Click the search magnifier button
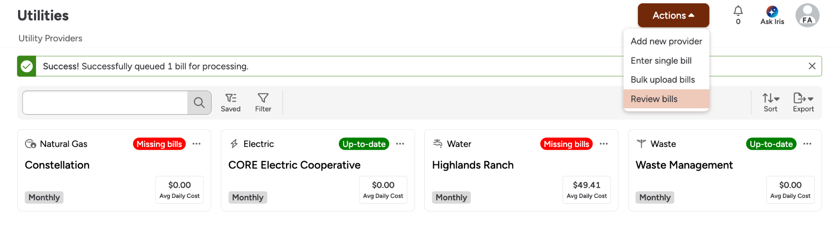The image size is (838, 242). click(x=199, y=102)
